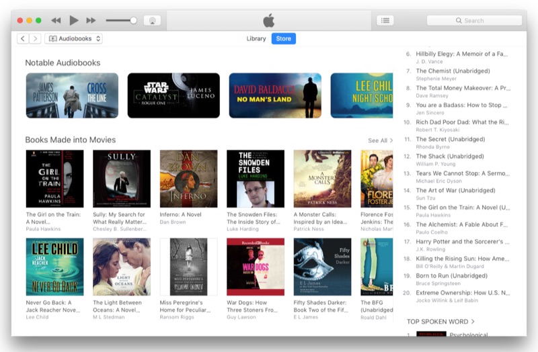
Task: Adjust the volume slider knob
Action: pyautogui.click(x=133, y=21)
